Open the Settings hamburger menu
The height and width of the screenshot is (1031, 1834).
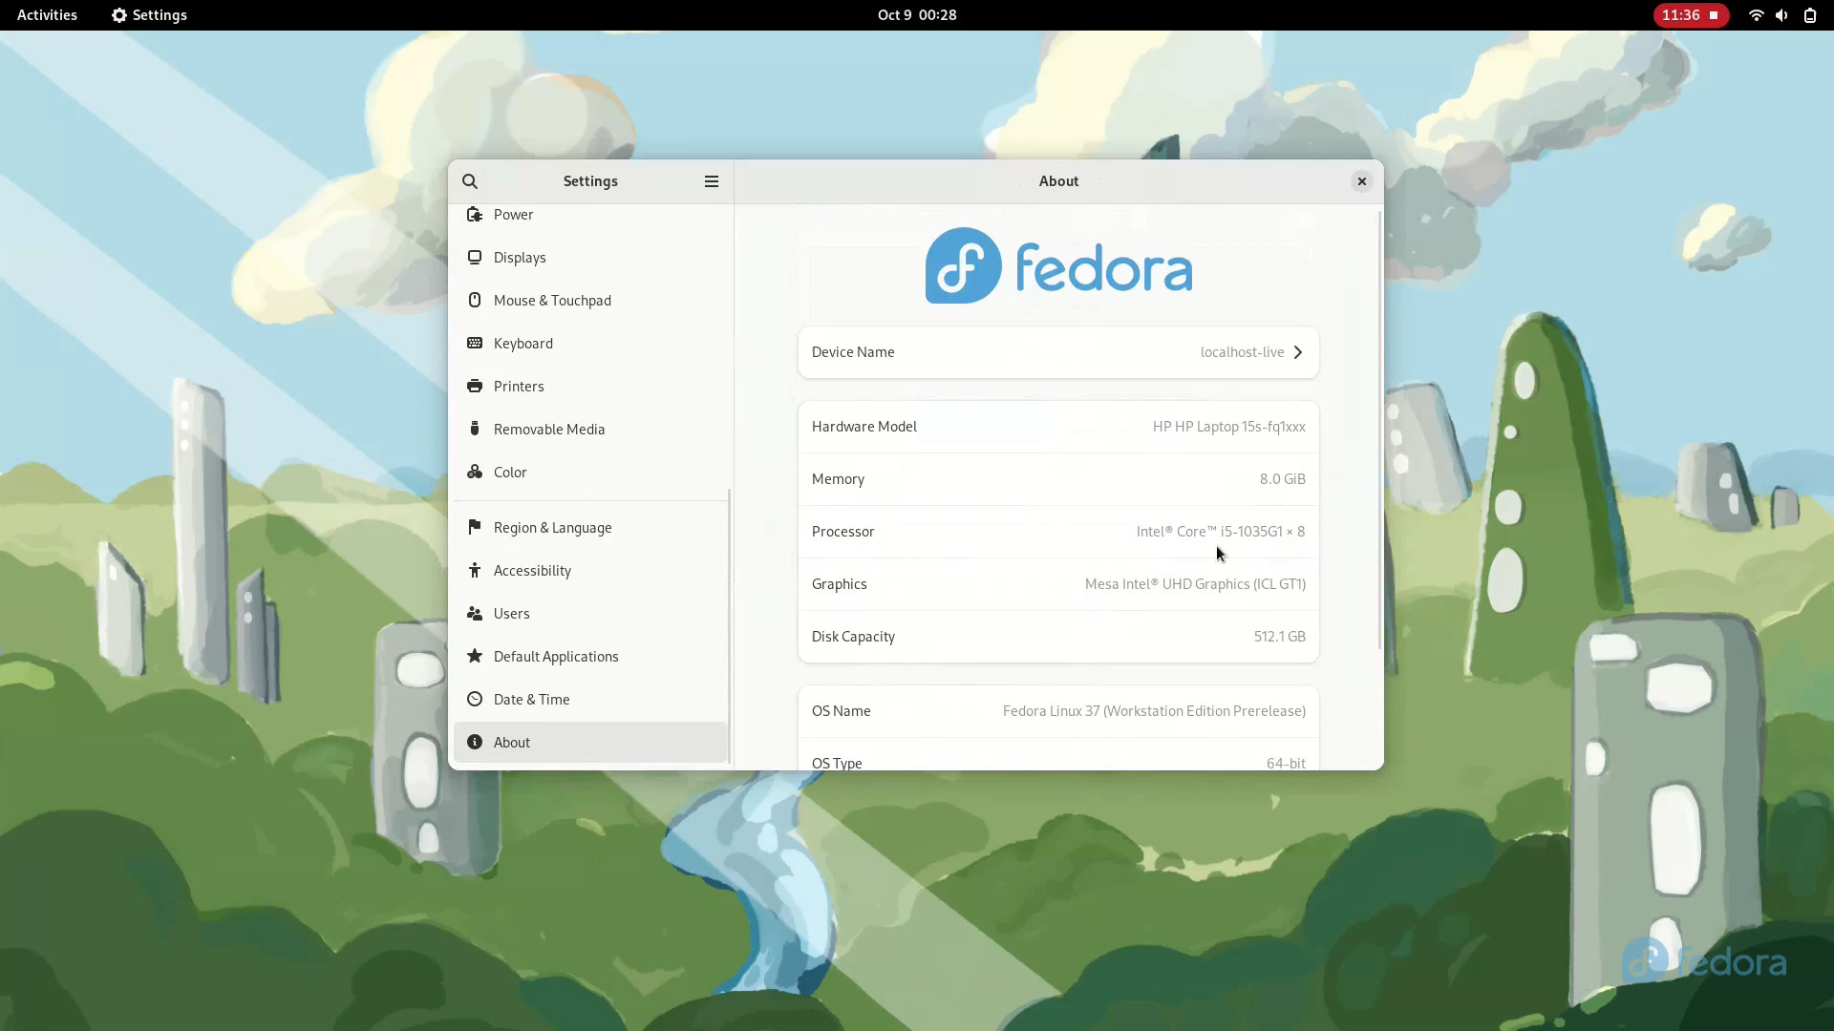pos(710,181)
